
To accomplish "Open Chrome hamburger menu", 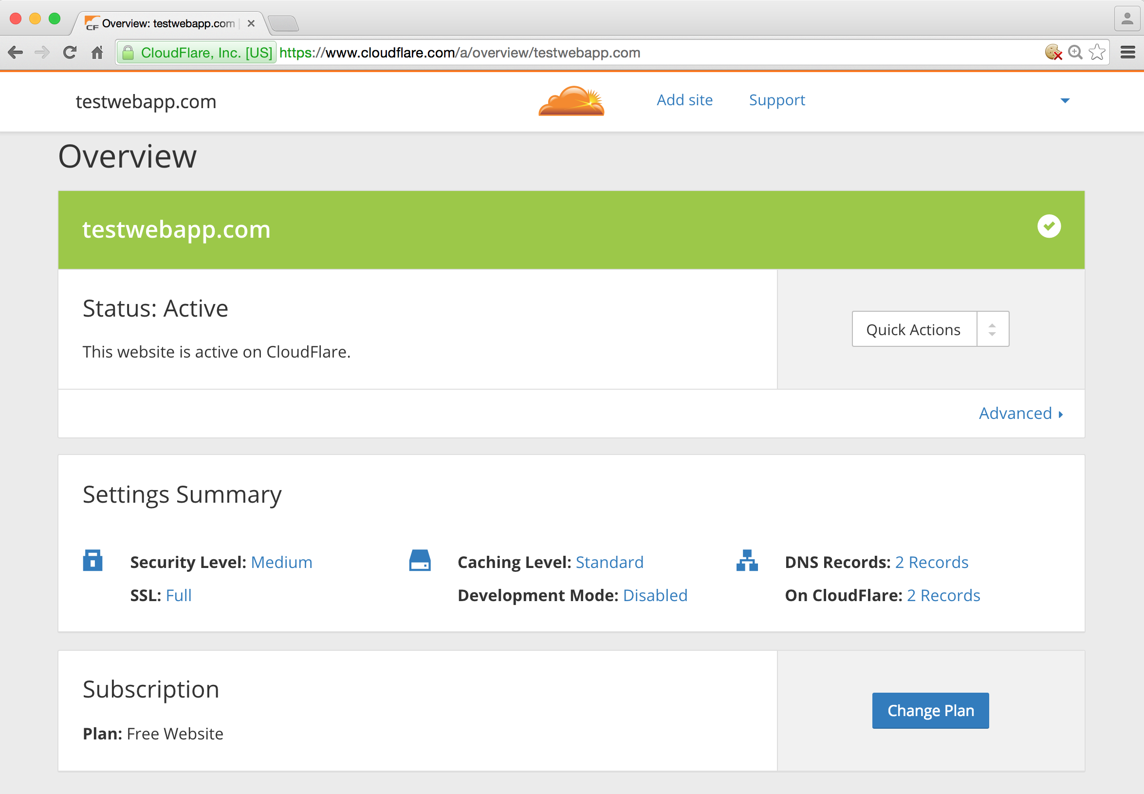I will (1127, 52).
